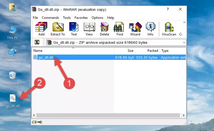
Task: Click the 618,66 bytes size cell
Action: [124, 58]
